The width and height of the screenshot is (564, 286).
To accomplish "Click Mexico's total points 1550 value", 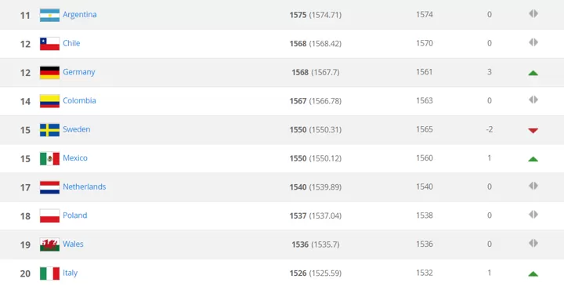I will pos(298,158).
